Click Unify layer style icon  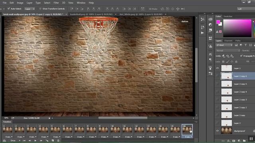(x=232, y=56)
